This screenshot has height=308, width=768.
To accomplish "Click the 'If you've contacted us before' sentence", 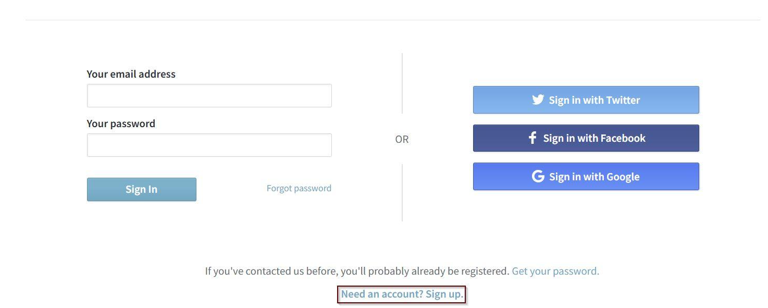I will [357, 271].
